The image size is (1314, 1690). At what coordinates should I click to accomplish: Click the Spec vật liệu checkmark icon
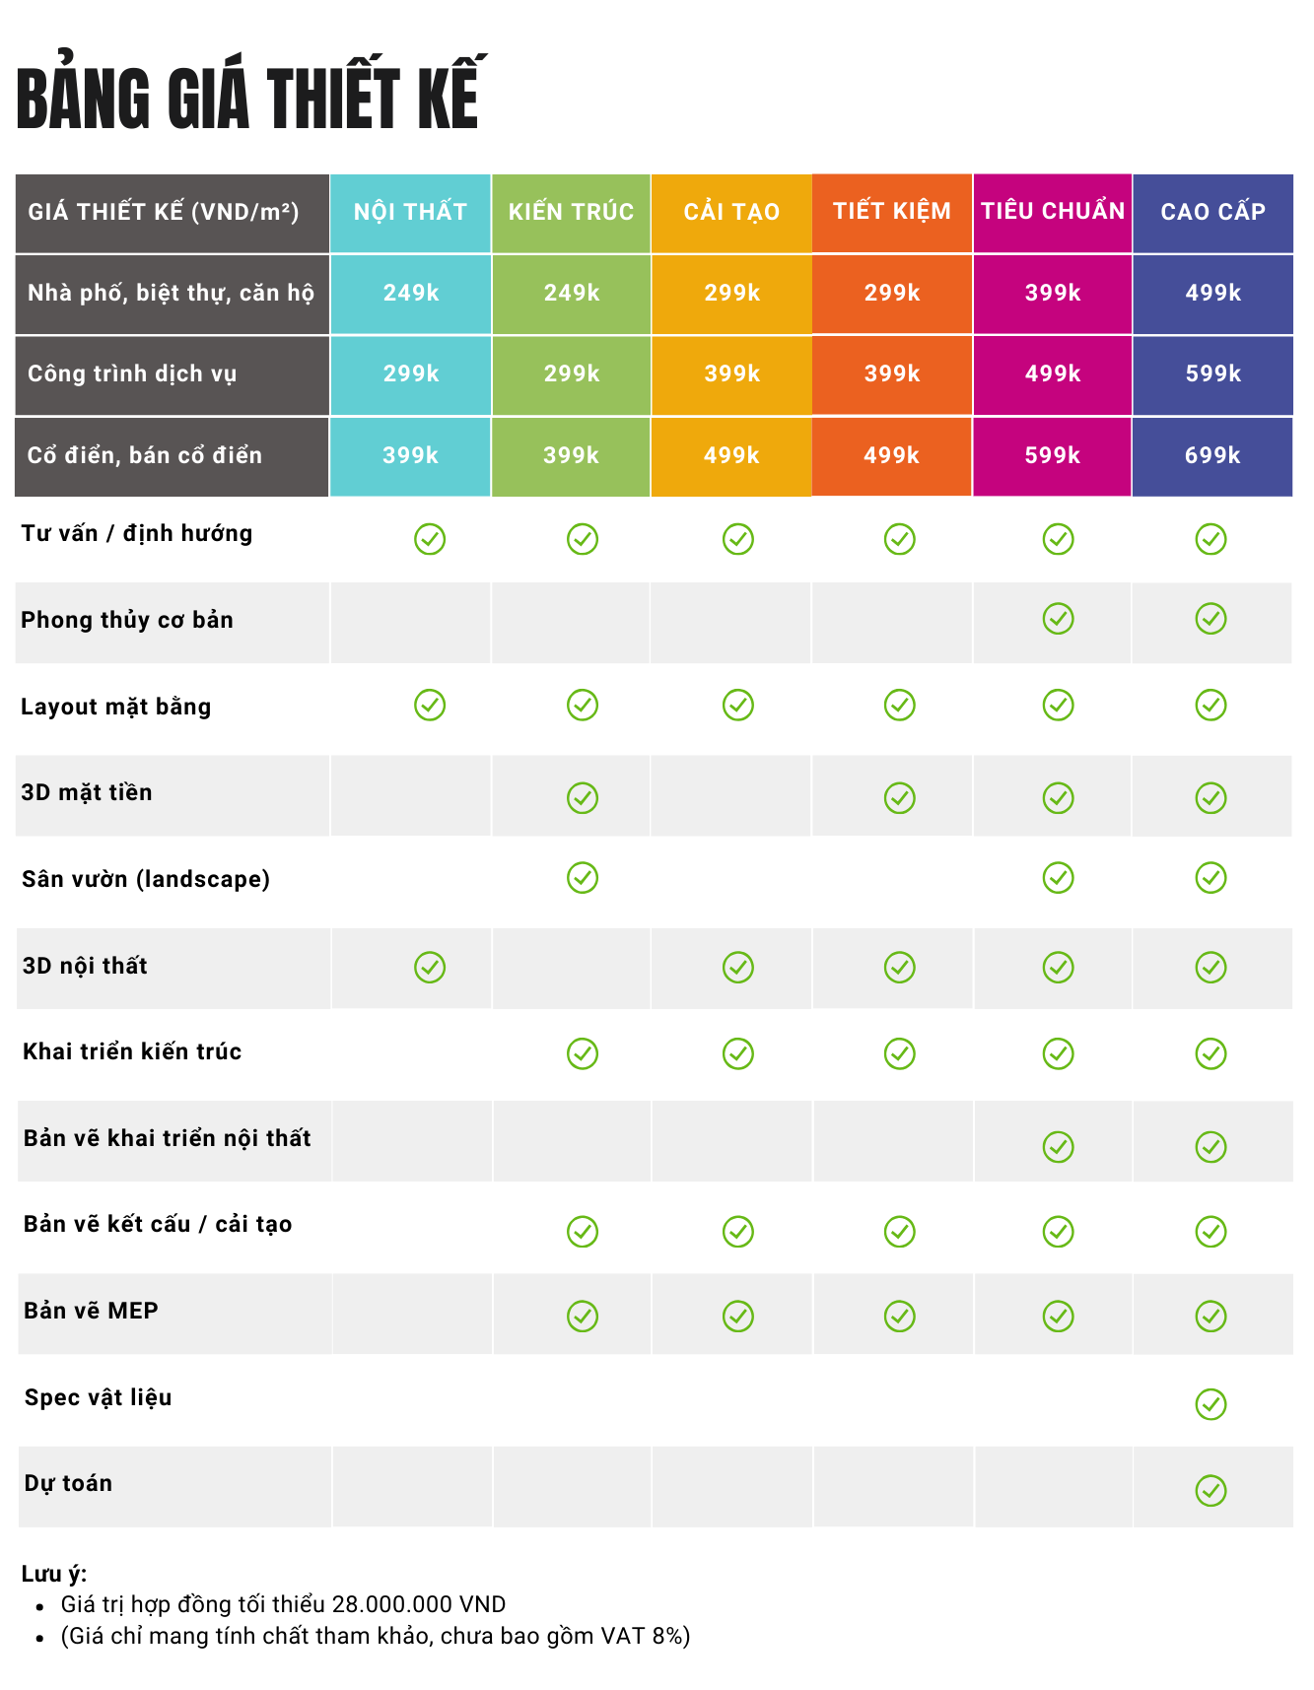click(x=1210, y=1403)
